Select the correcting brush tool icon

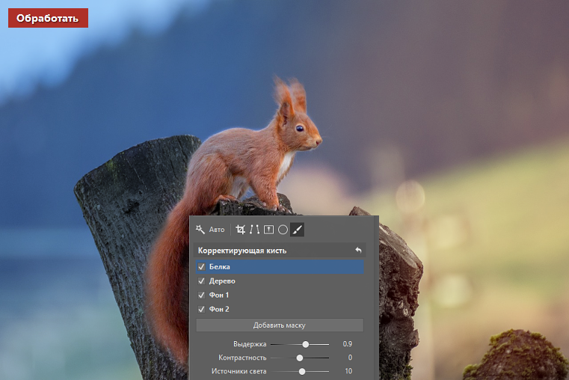coord(297,230)
